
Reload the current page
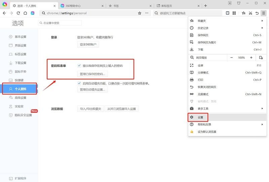click(18, 13)
